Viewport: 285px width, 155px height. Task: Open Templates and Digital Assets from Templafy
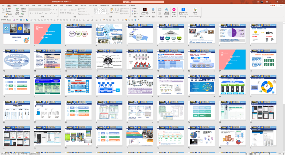[x=183, y=11]
